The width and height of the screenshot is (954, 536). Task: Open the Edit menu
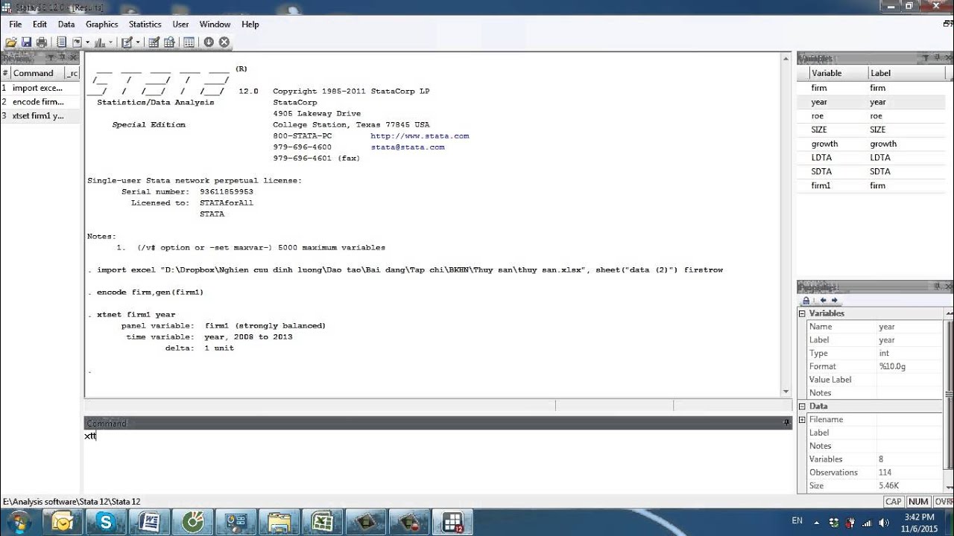click(x=40, y=25)
